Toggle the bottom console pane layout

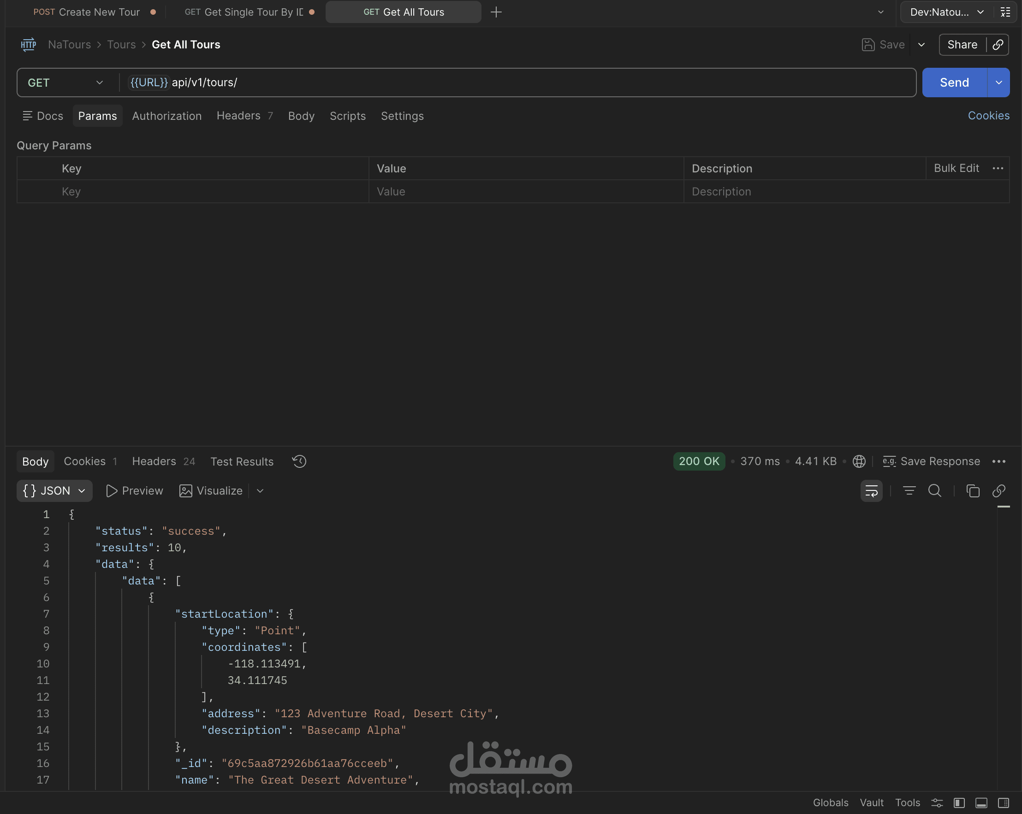tap(981, 802)
